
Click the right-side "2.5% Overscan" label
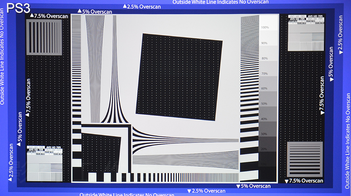coord(341,35)
